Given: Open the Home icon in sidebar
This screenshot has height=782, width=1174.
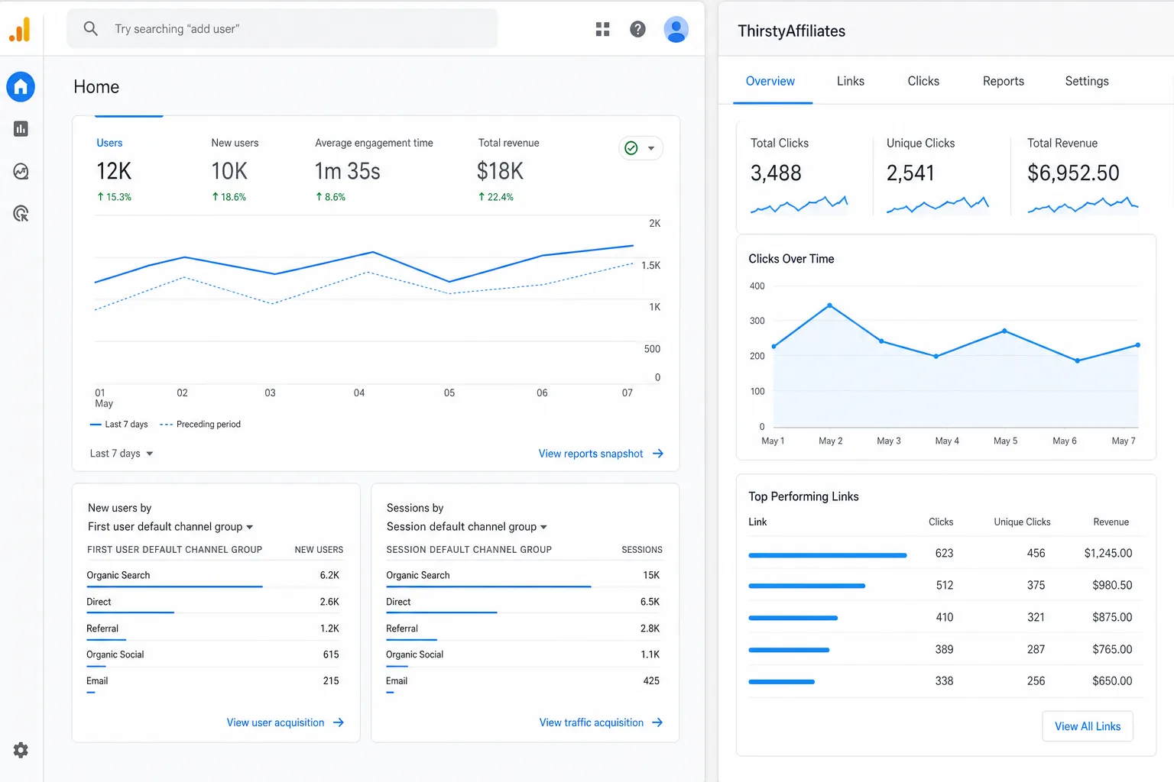Looking at the screenshot, I should 21,87.
